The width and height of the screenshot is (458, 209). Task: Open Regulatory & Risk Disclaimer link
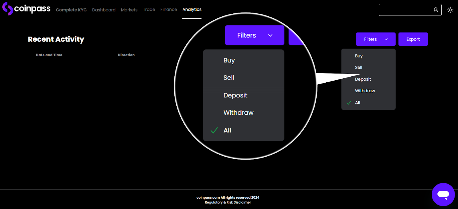(x=228, y=202)
